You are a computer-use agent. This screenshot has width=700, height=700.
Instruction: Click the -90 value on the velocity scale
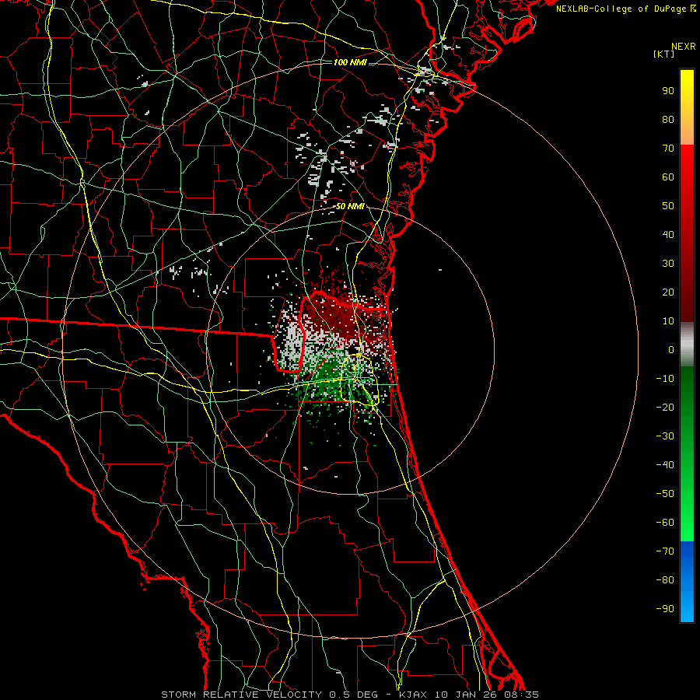click(x=665, y=609)
